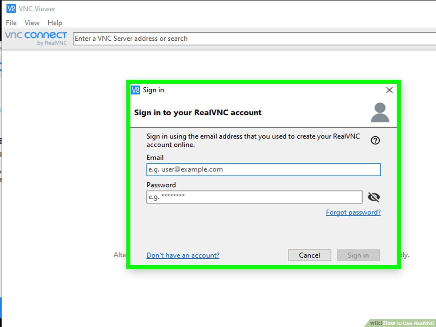The image size is (436, 327).
Task: Click the VNC icon in the Sign in dialog
Action: click(135, 90)
